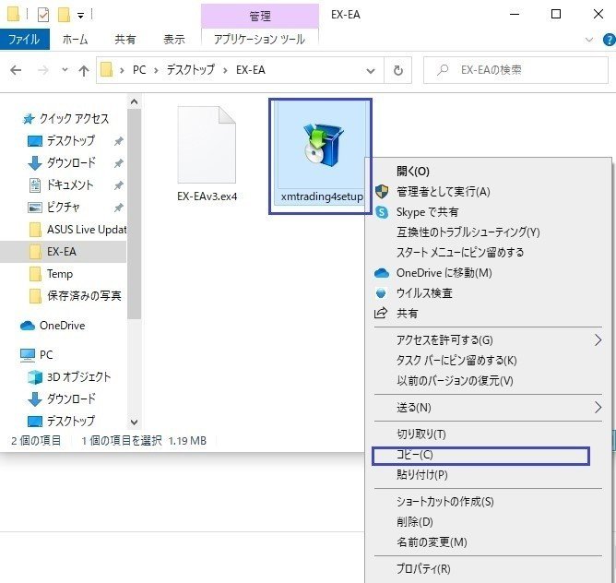616x583 pixels.
Task: Expand the 送る(N) submenu
Action: [x=487, y=408]
